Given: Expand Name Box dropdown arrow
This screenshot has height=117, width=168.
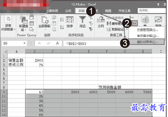Looking at the screenshot, I should point(24,43).
